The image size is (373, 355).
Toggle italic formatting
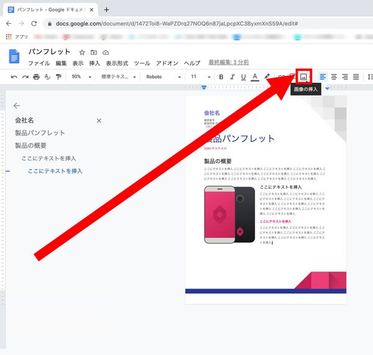pyautogui.click(x=232, y=77)
